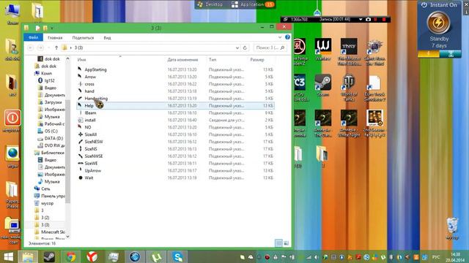Open Quick Access Toolbar customize dropdown
The height and width of the screenshot is (263, 469).
[52, 28]
